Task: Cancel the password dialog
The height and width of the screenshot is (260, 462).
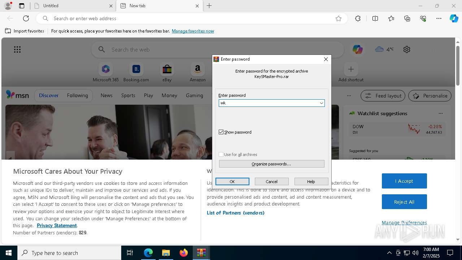Action: pos(272,182)
